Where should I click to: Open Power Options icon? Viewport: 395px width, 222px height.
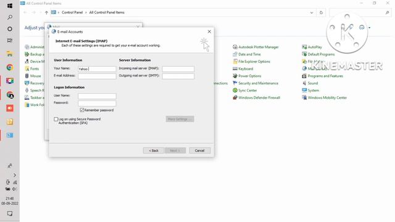tap(235, 76)
